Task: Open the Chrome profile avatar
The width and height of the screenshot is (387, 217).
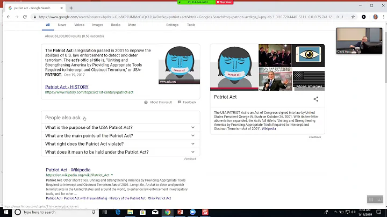Action: point(375,17)
